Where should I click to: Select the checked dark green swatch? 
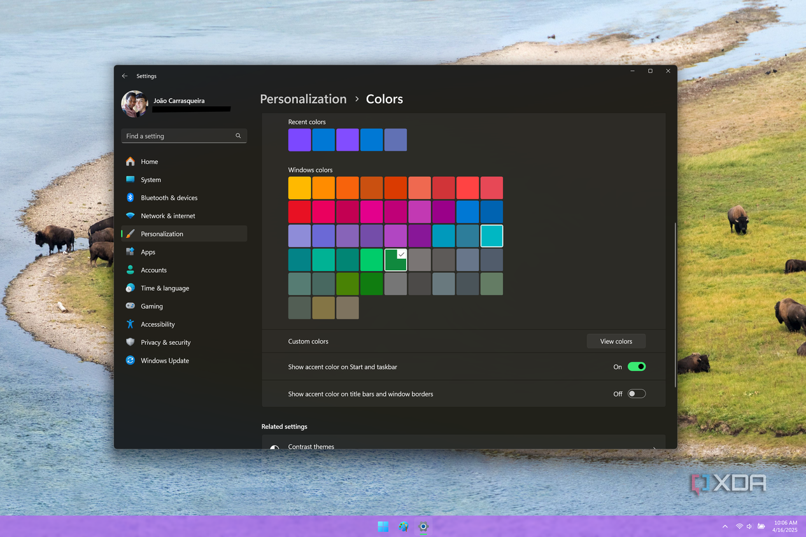[x=395, y=260]
